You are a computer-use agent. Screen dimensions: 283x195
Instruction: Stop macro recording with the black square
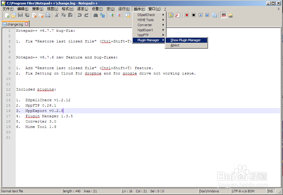click(194, 15)
